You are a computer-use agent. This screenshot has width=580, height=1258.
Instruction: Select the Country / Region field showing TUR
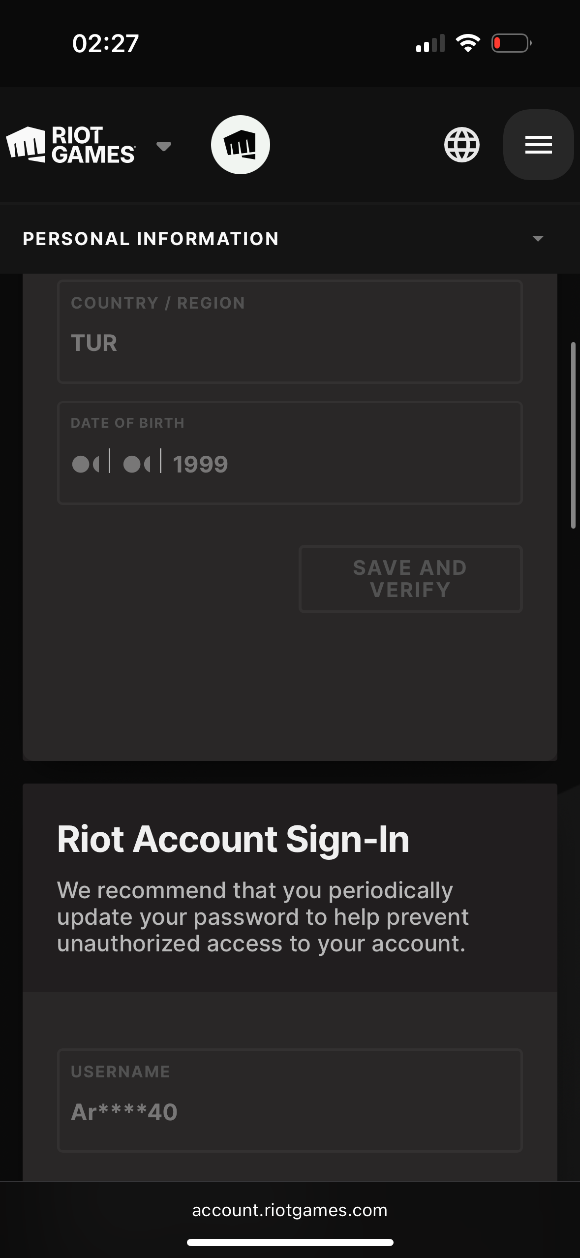pos(290,331)
